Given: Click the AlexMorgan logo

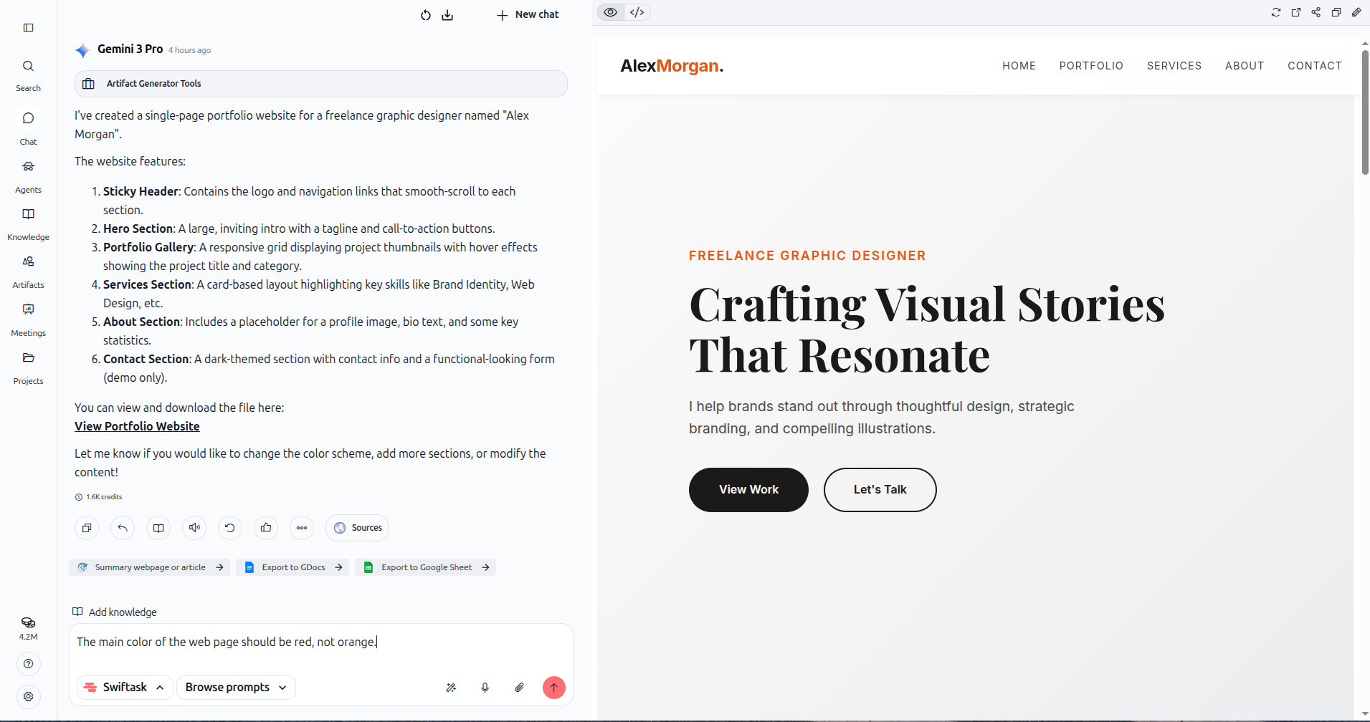Looking at the screenshot, I should [672, 66].
